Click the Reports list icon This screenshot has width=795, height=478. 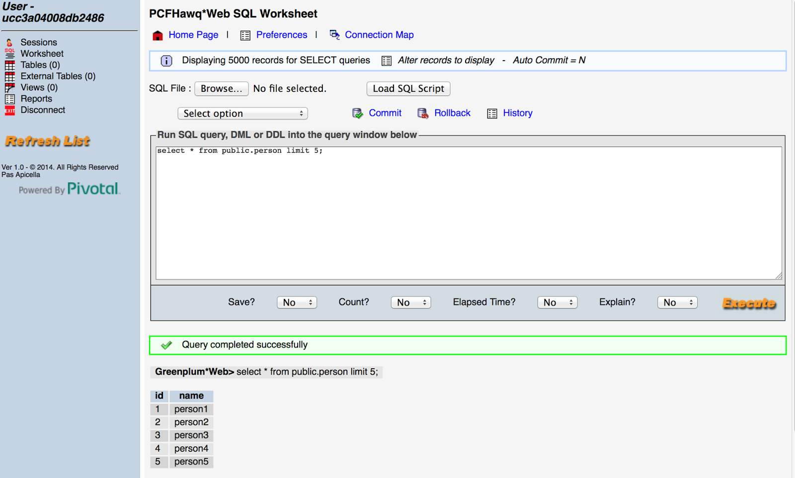[x=9, y=99]
